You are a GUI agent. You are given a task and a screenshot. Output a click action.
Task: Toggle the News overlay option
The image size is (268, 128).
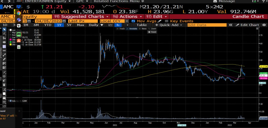point(143,29)
